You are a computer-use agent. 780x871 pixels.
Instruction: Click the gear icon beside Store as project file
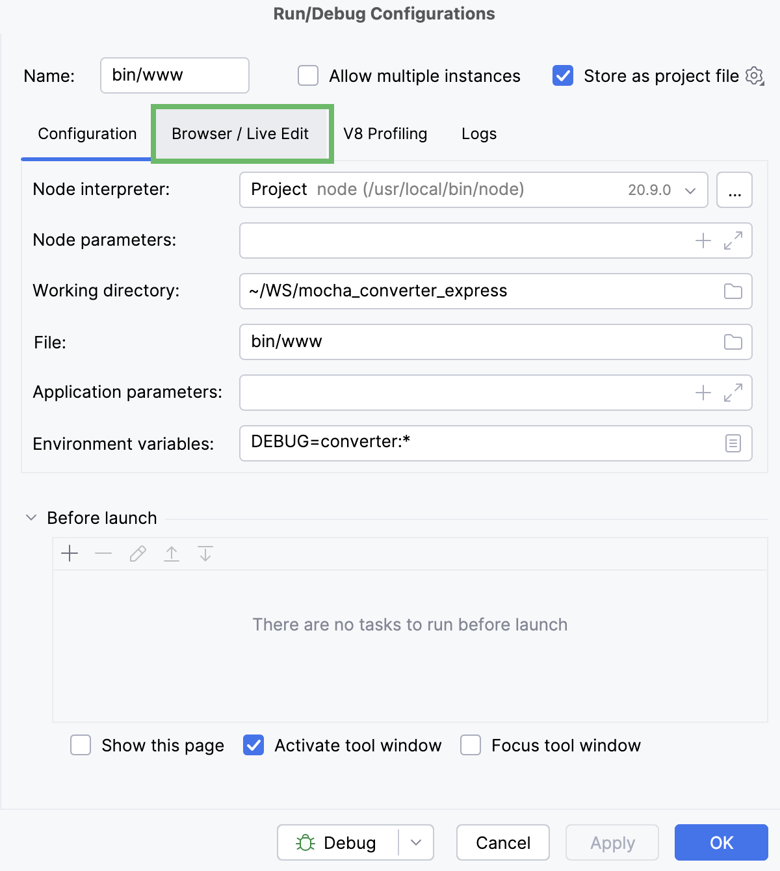(754, 76)
